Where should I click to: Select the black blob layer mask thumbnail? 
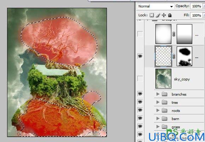click(184, 56)
